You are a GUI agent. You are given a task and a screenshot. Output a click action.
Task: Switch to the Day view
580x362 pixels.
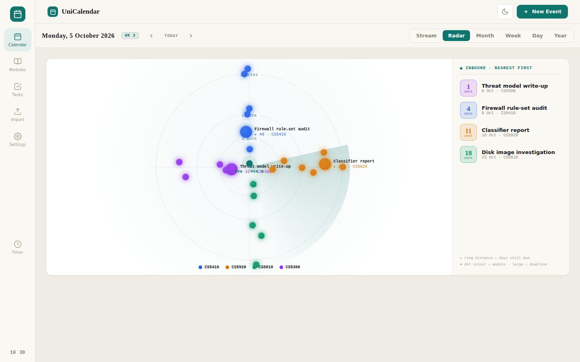tap(537, 36)
